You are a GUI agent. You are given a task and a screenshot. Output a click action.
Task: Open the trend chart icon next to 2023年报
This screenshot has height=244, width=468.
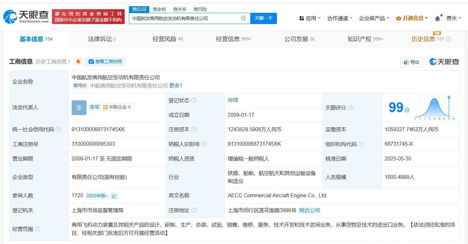tap(114, 196)
